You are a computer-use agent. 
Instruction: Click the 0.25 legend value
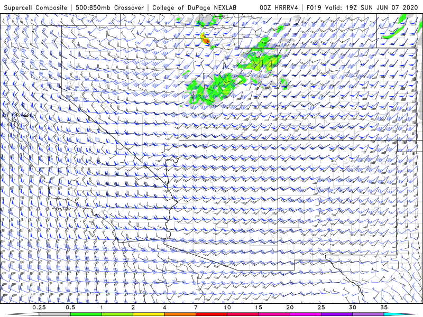coord(39,307)
